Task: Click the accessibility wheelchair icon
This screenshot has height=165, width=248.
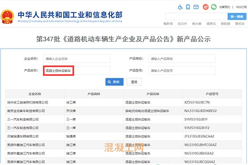Action: pos(180,7)
